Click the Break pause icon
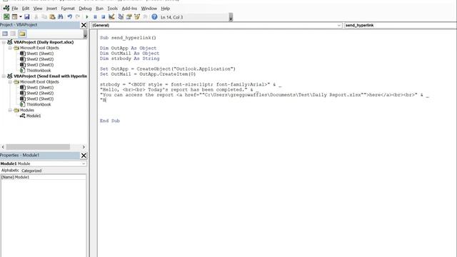Image resolution: width=457 pixels, height=257 pixels. point(95,17)
